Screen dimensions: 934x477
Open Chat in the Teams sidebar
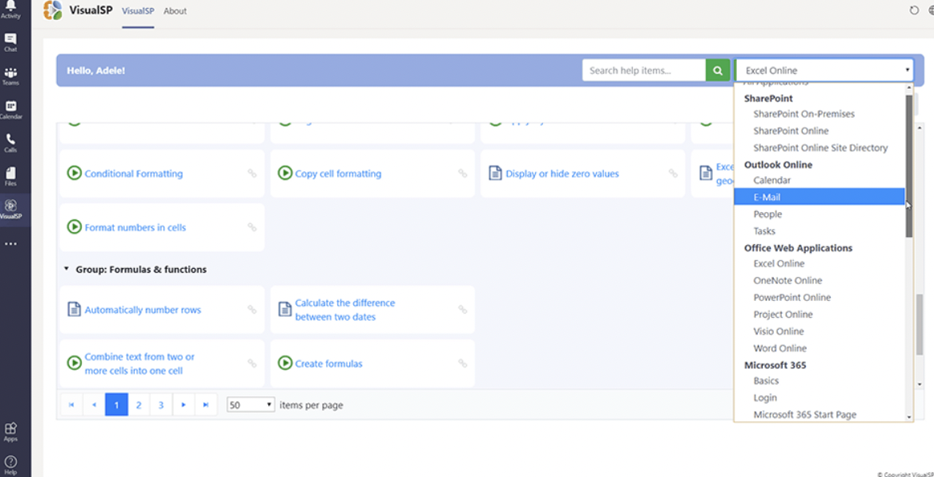(x=10, y=42)
